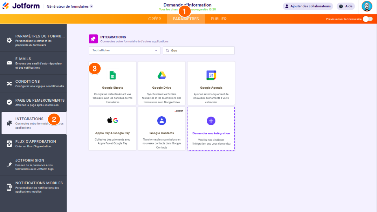This screenshot has height=212, width=377.
Task: Click the Google Drive title text
Action: [162, 88]
